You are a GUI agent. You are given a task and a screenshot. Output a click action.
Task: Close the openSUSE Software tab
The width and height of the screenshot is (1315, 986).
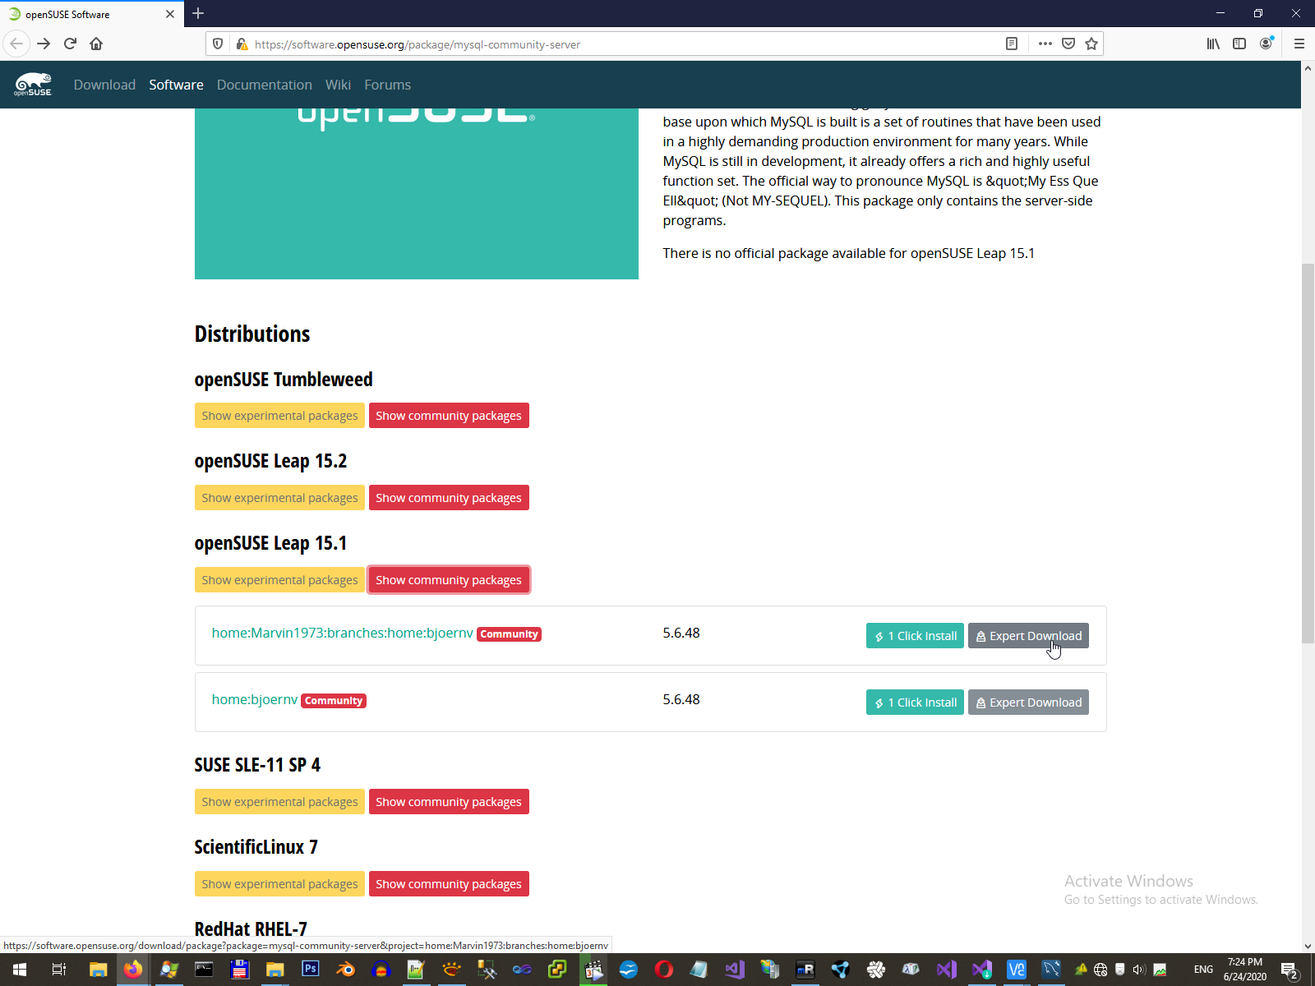(170, 14)
